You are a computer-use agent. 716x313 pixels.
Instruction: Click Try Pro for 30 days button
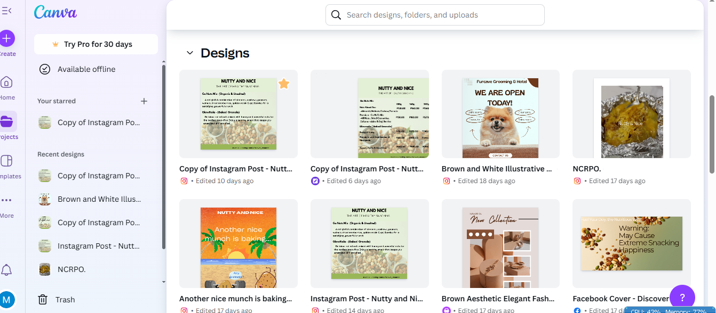point(96,44)
